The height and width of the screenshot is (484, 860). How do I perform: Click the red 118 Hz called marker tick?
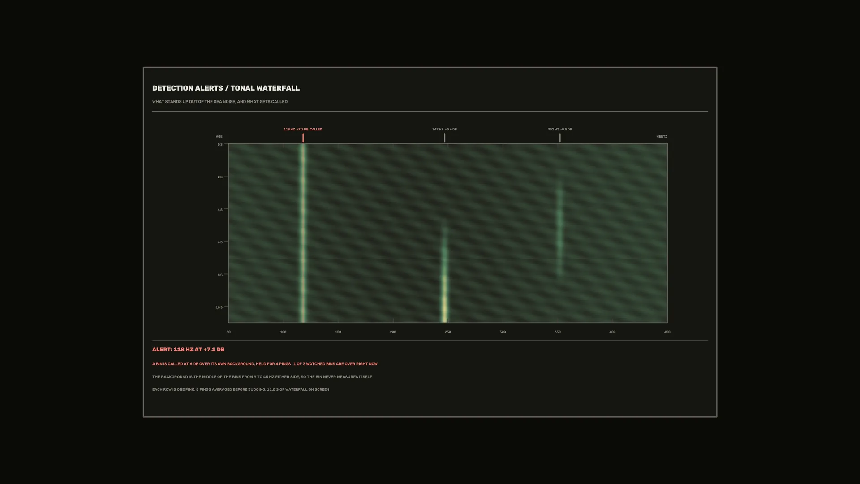pyautogui.click(x=303, y=138)
